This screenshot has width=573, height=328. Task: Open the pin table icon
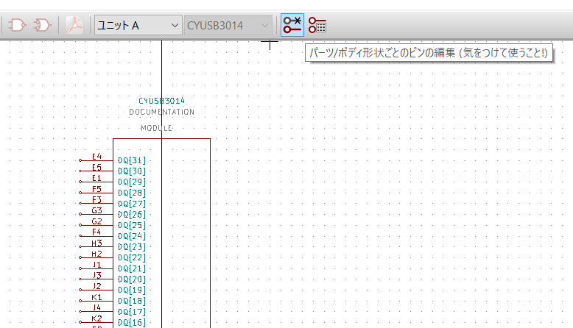(x=317, y=25)
